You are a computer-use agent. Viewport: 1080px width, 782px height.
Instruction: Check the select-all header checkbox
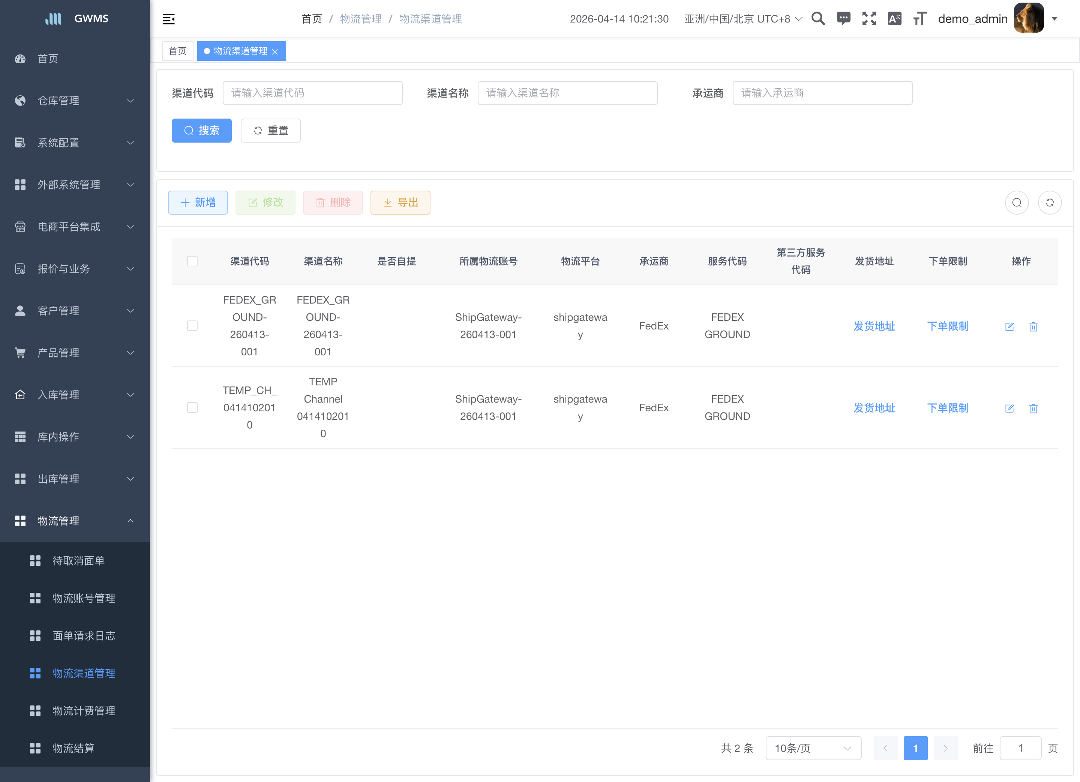[x=192, y=261]
